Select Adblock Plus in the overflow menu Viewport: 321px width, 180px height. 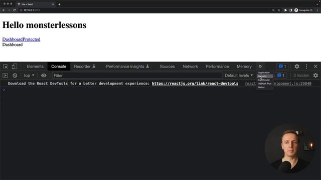265,83
